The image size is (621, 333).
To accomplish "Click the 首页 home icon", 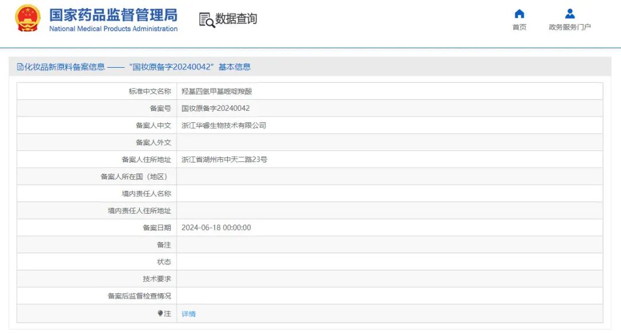I will click(x=519, y=14).
